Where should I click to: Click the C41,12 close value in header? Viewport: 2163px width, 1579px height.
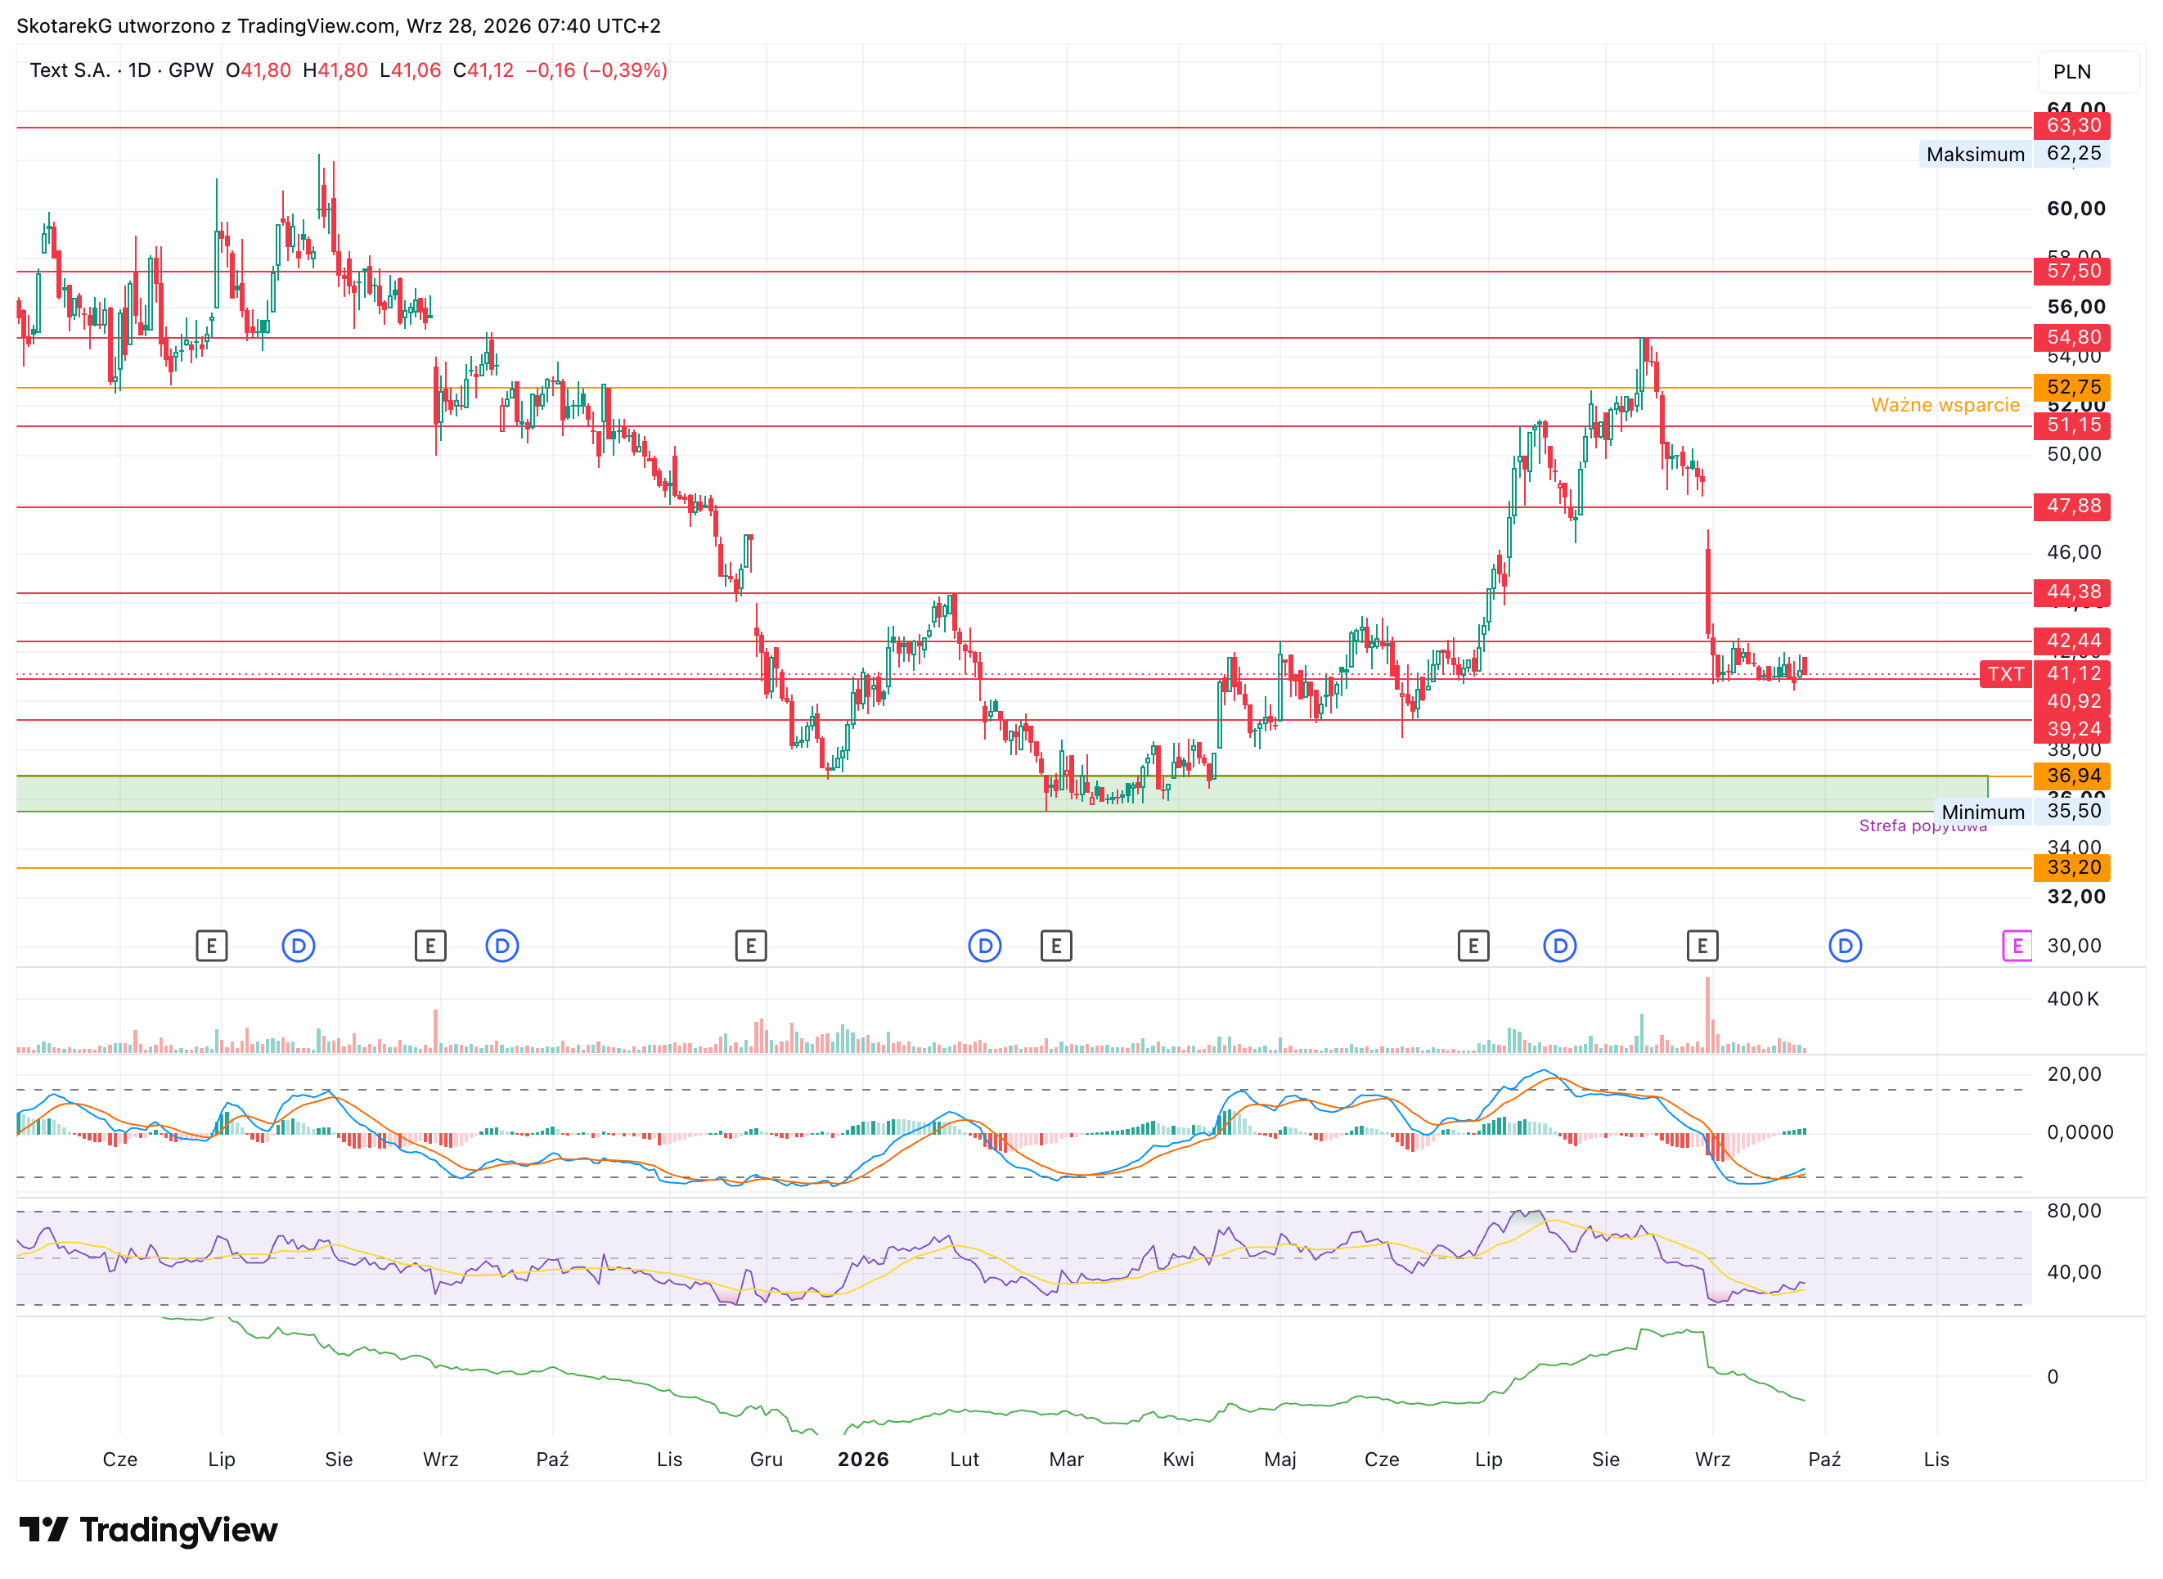483,70
